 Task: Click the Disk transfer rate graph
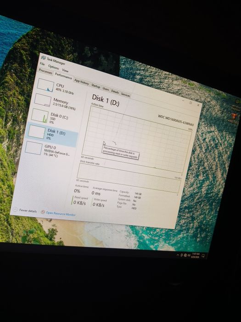coord(129,178)
